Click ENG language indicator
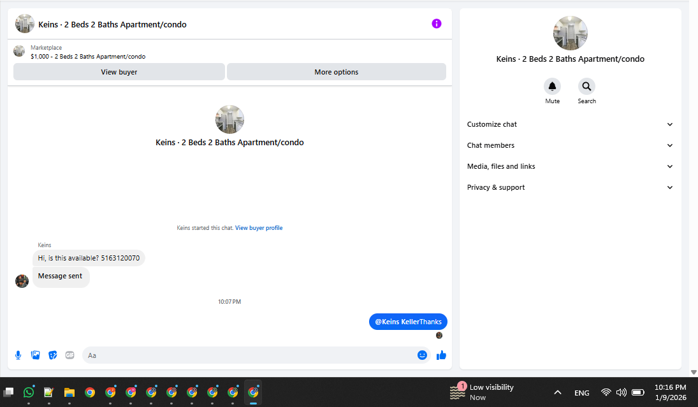The image size is (698, 407). [581, 393]
